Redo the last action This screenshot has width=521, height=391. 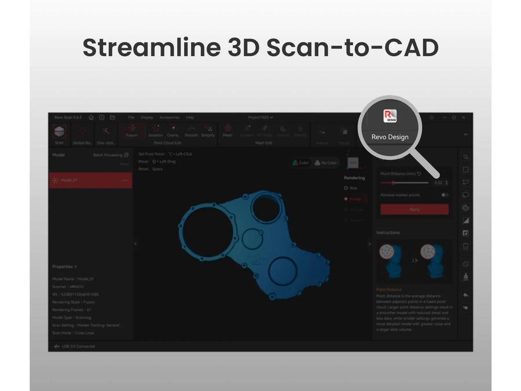tap(465, 308)
